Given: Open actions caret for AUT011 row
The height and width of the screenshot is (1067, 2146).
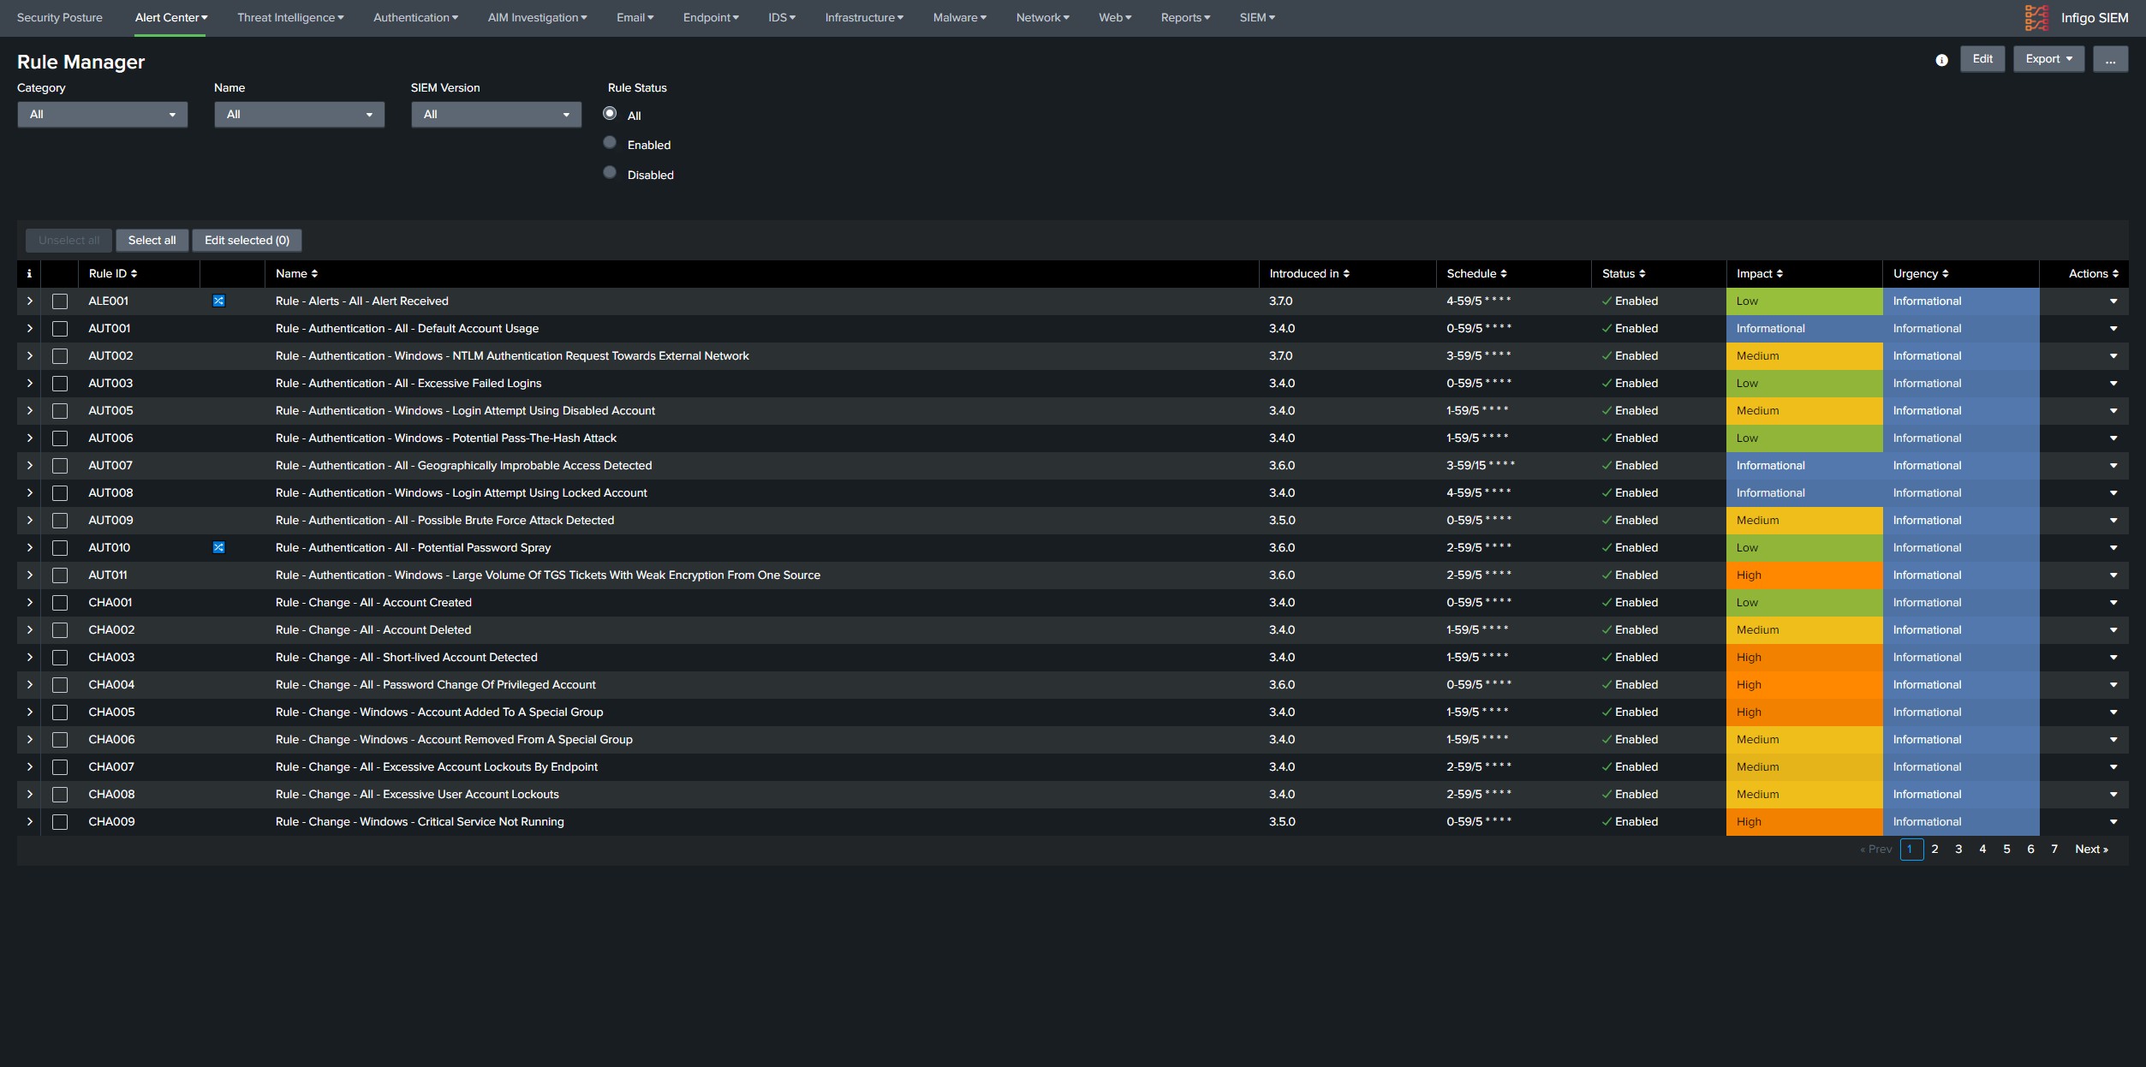Looking at the screenshot, I should pos(2113,575).
